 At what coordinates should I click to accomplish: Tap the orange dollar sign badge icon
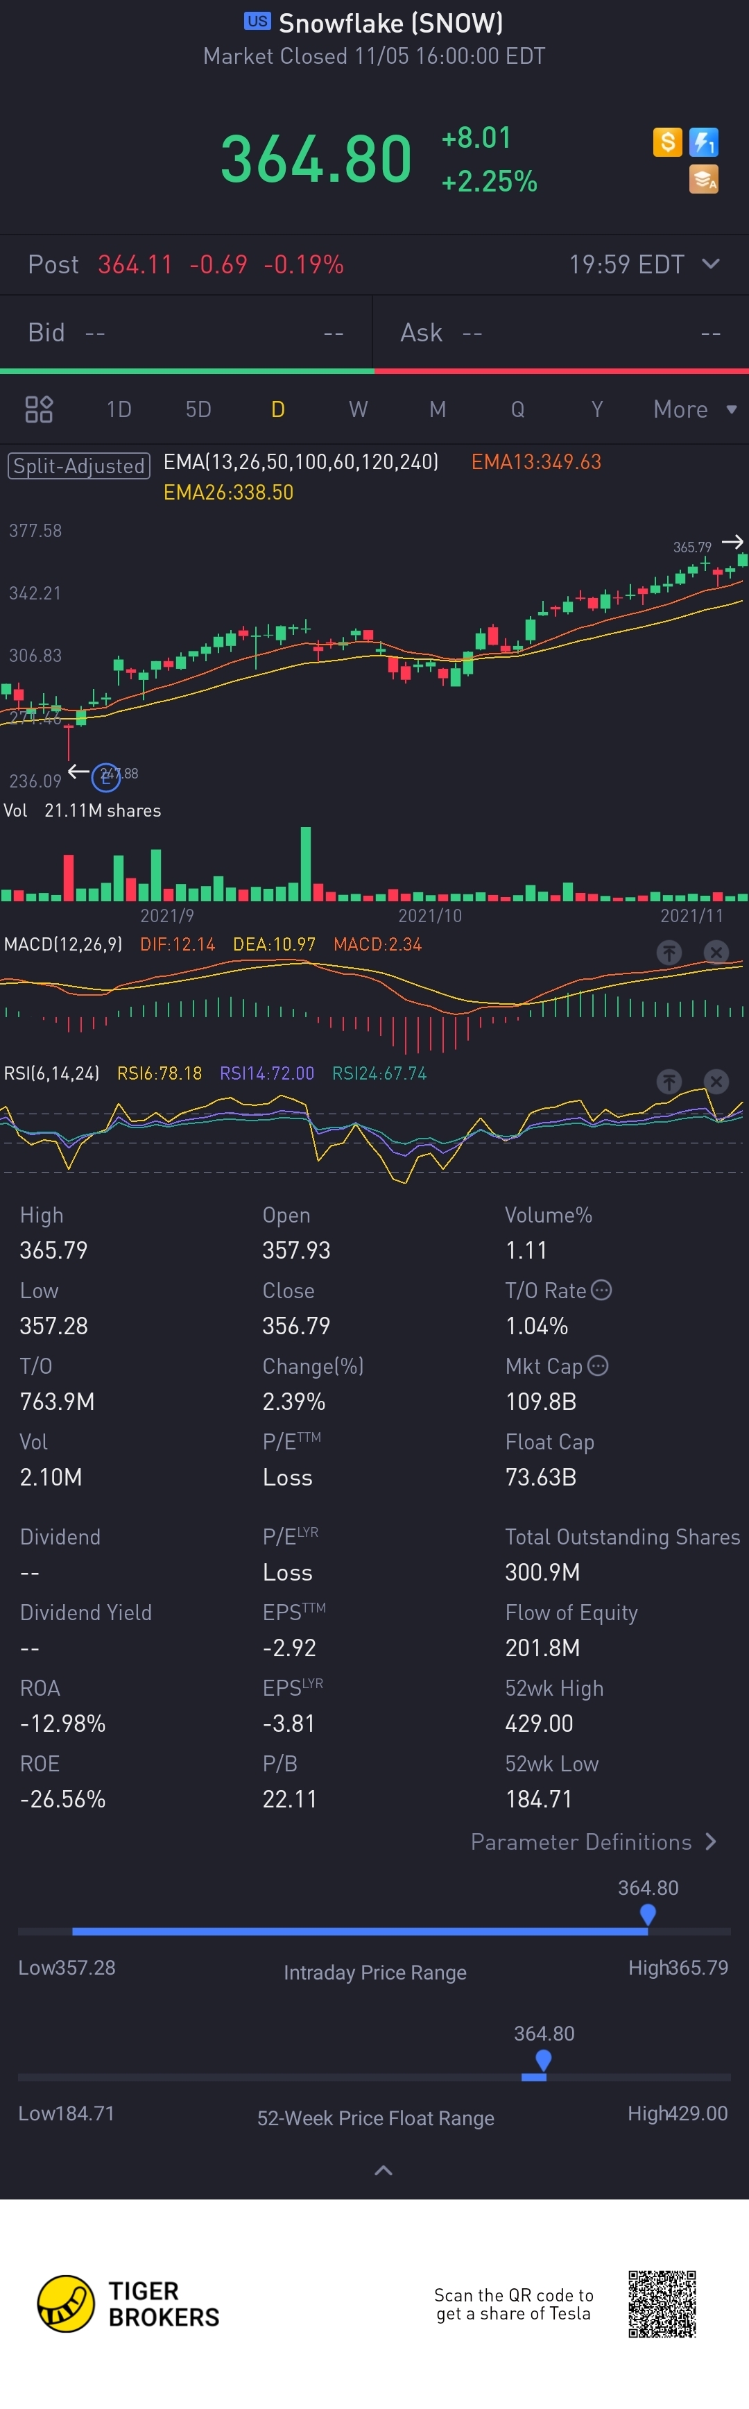(x=666, y=142)
